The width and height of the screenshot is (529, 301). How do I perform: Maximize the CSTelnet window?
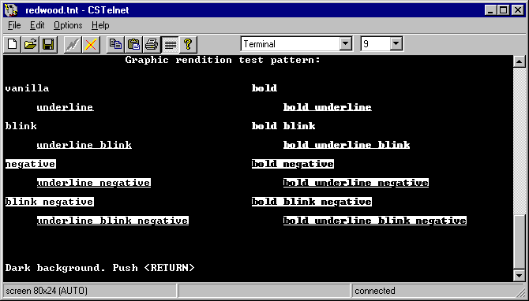(503, 10)
